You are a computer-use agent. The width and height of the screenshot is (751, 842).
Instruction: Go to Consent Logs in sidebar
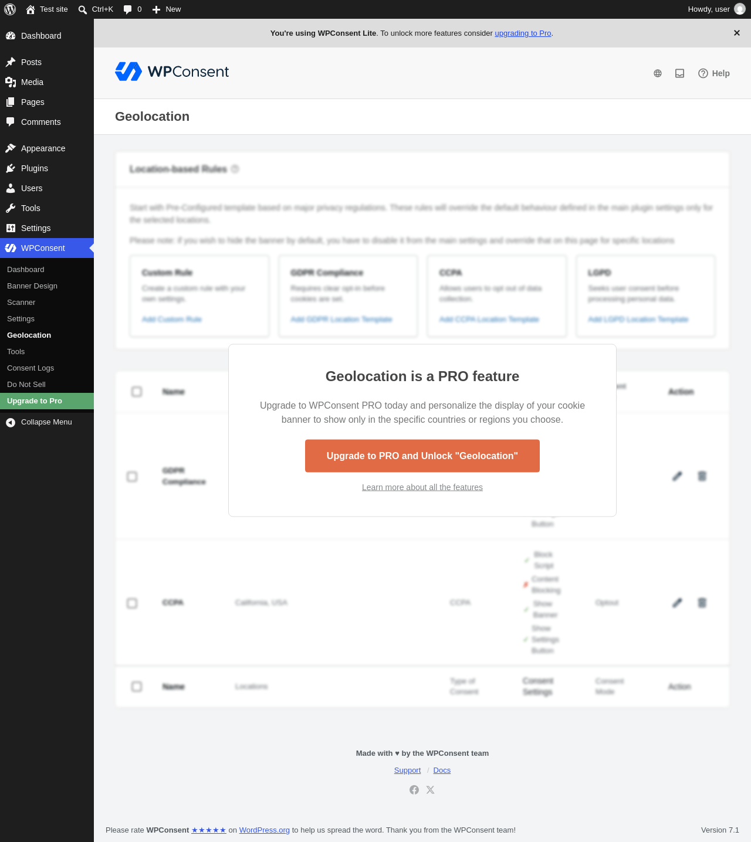[x=31, y=368]
